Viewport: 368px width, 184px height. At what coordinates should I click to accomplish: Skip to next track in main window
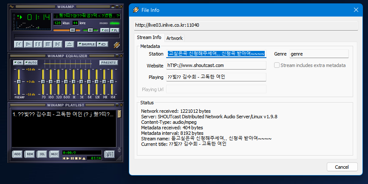pos(57,44)
